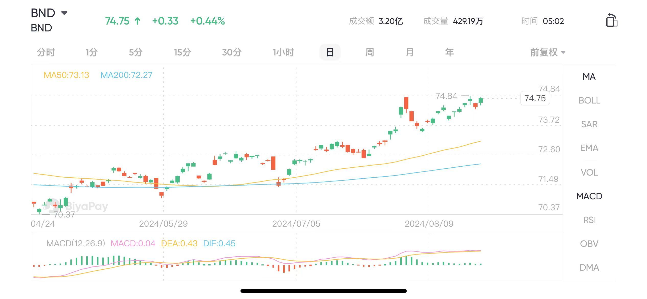Tap the DEA:0.43 value label
The height and width of the screenshot is (299, 647).
(179, 243)
